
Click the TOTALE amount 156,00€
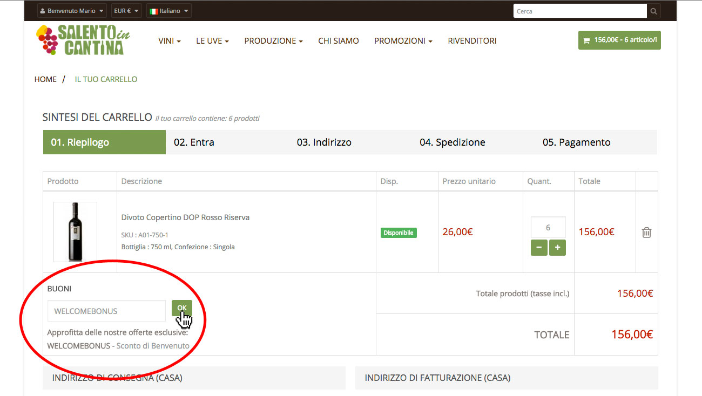point(632,334)
